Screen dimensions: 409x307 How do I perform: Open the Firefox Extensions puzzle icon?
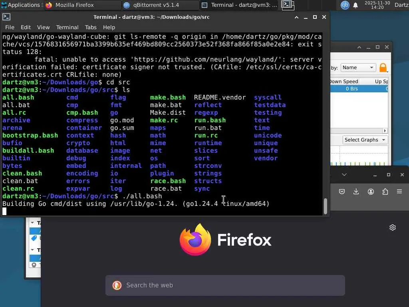[x=385, y=191]
